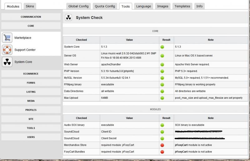250x161 pixels.
Task: Open the Quota Config tab
Action: pos(105,6)
